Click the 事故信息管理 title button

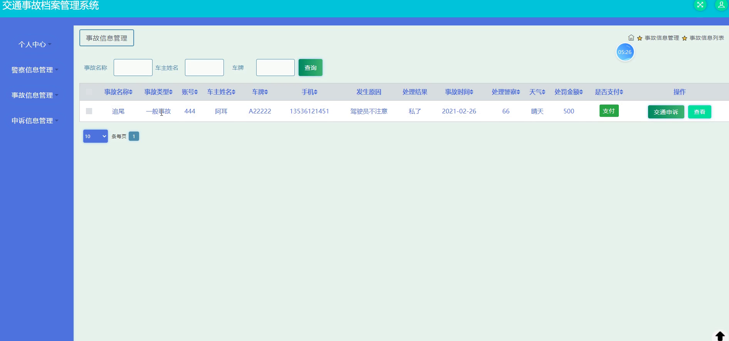coord(107,38)
